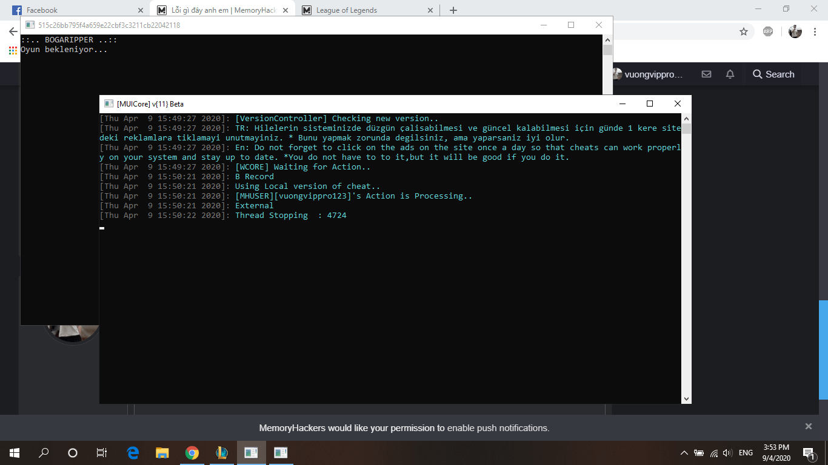Open the Windows Start menu
The height and width of the screenshot is (465, 828).
point(14,452)
